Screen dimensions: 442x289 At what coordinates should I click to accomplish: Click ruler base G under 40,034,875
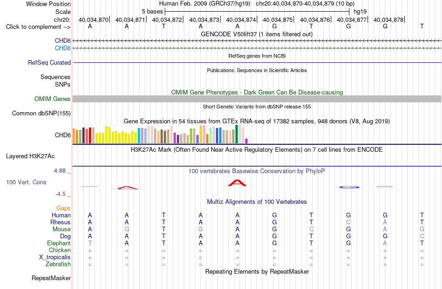[275, 26]
